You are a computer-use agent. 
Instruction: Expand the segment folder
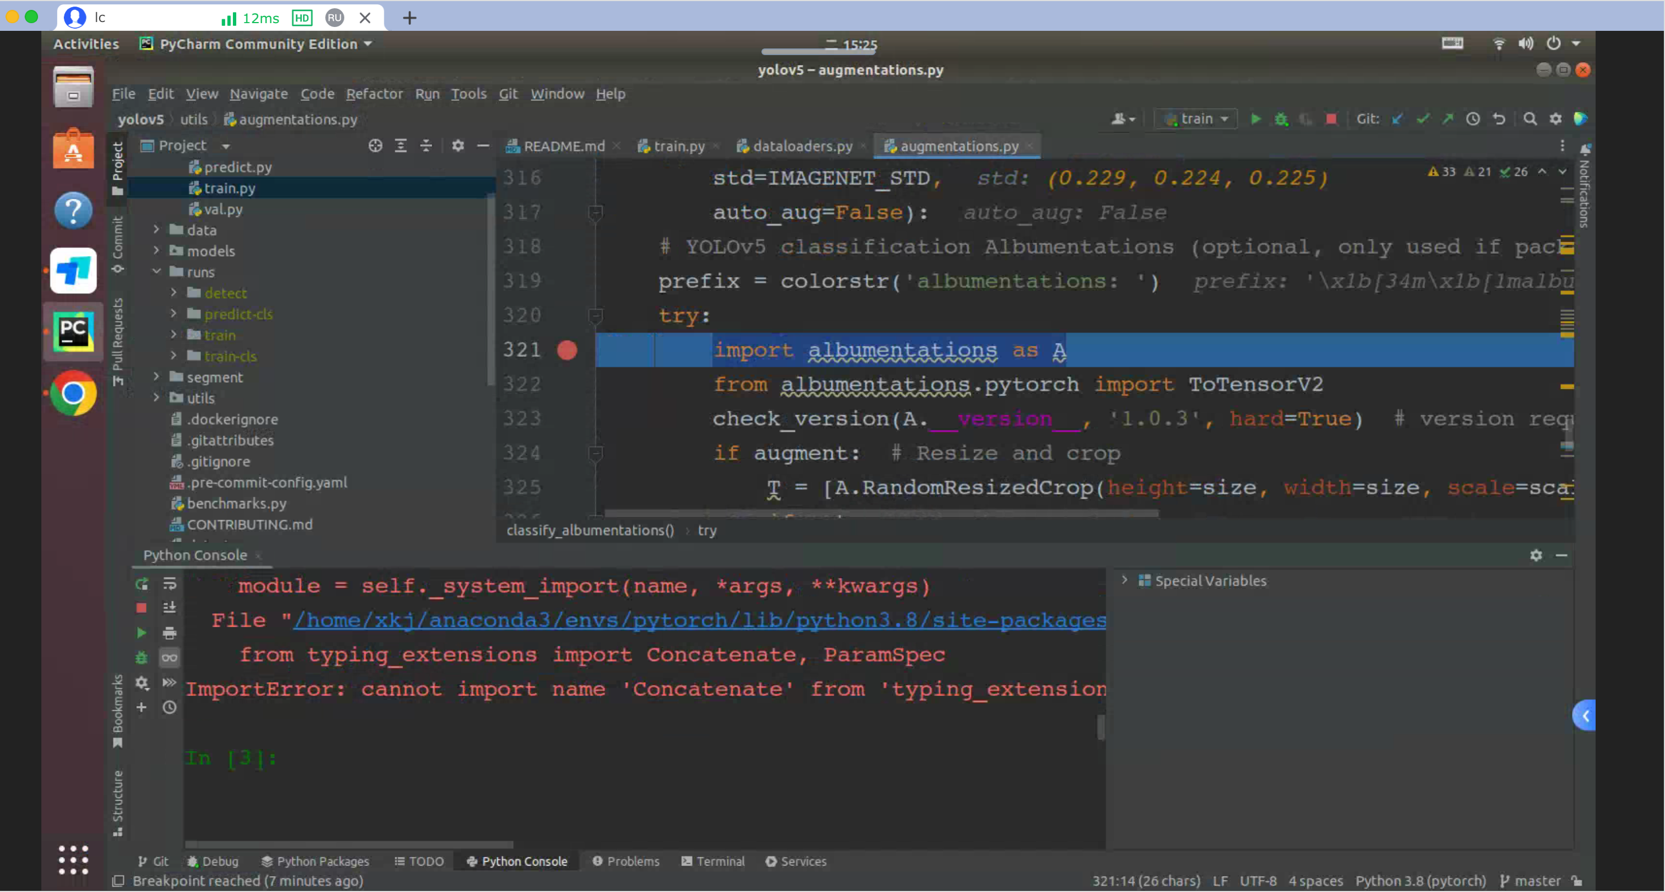coord(156,376)
